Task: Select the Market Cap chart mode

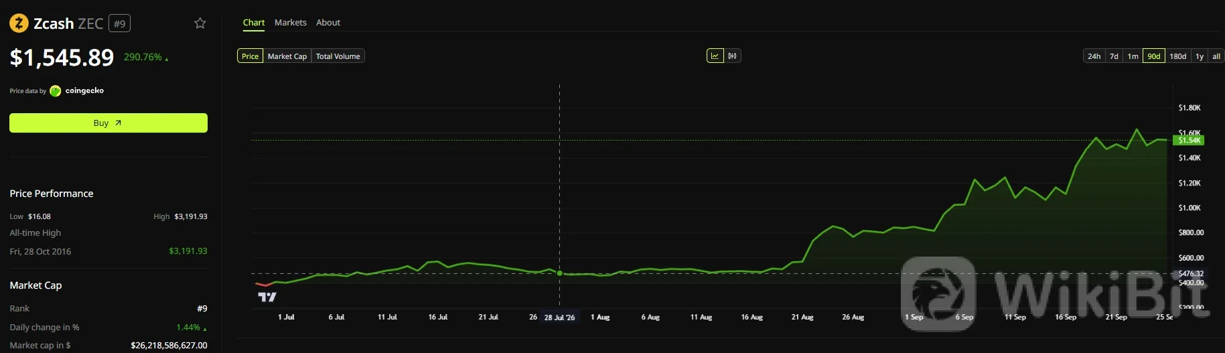Action: pos(287,56)
